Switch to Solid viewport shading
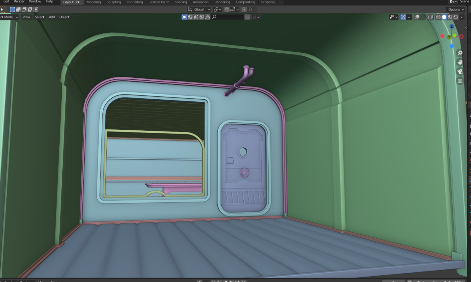Viewport: 471px width, 282px height. tap(444, 17)
